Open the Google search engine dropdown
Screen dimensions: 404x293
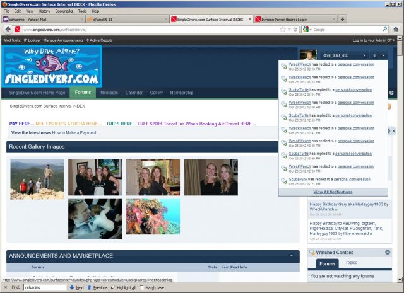(307, 30)
